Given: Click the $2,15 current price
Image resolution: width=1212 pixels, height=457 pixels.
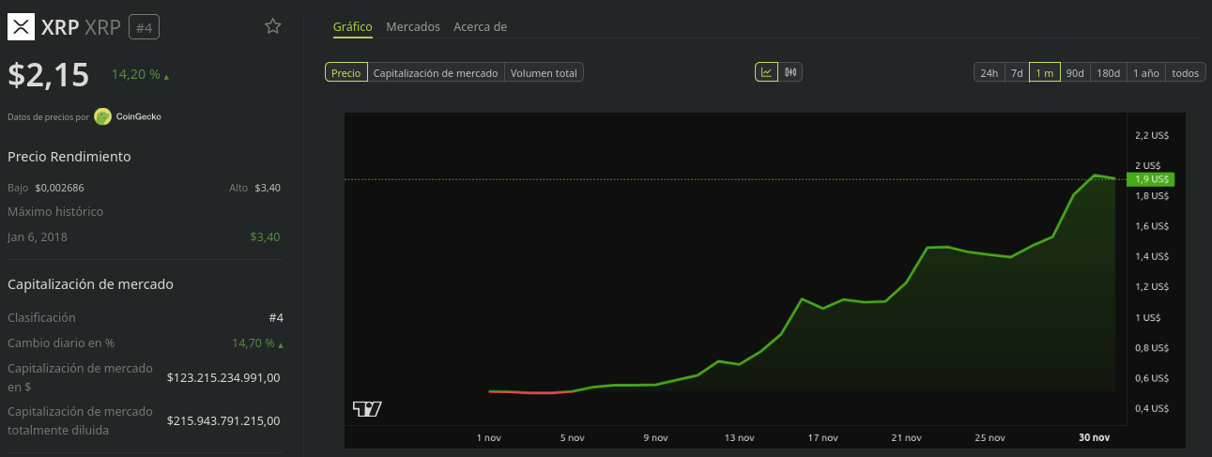Looking at the screenshot, I should pyautogui.click(x=48, y=74).
